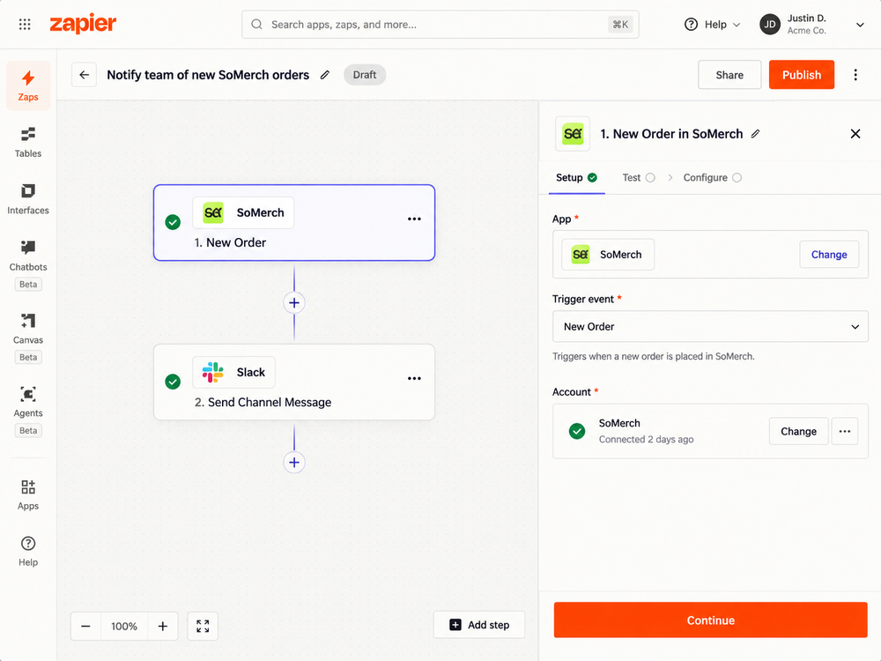Open the zap's vertical three-dot menu

coord(855,75)
